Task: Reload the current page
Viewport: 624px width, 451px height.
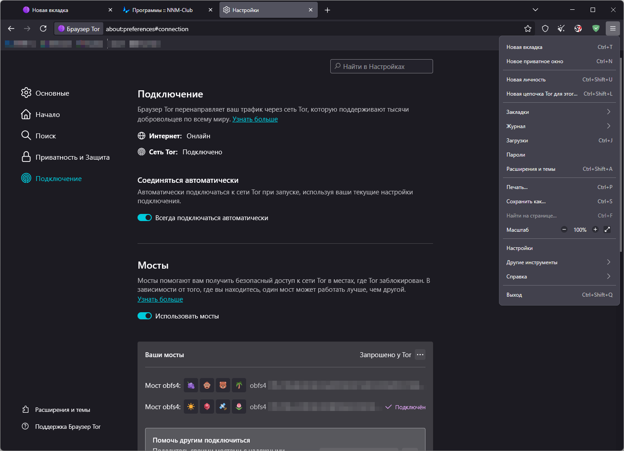Action: 43,28
